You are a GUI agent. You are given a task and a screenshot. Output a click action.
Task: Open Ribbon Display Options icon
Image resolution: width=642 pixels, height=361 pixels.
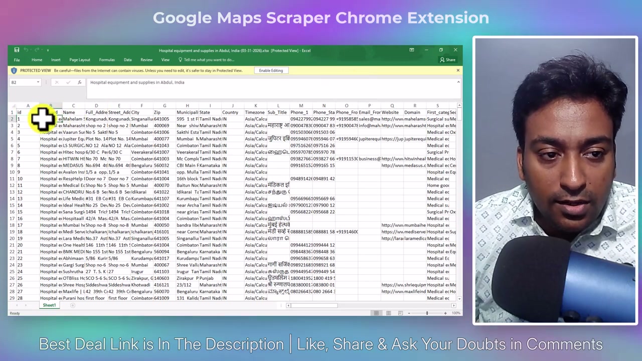pyautogui.click(x=411, y=50)
